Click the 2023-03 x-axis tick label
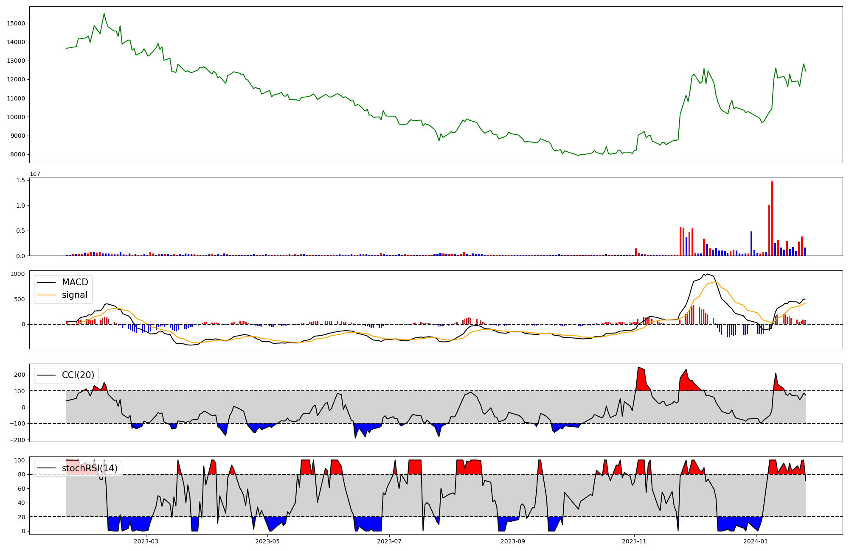This screenshot has height=551, width=849. (146, 541)
